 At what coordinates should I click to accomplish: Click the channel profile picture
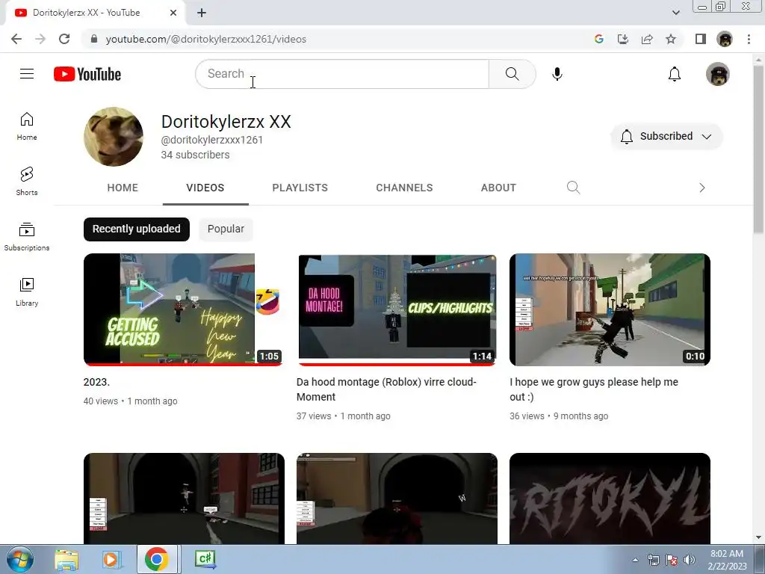pos(114,137)
